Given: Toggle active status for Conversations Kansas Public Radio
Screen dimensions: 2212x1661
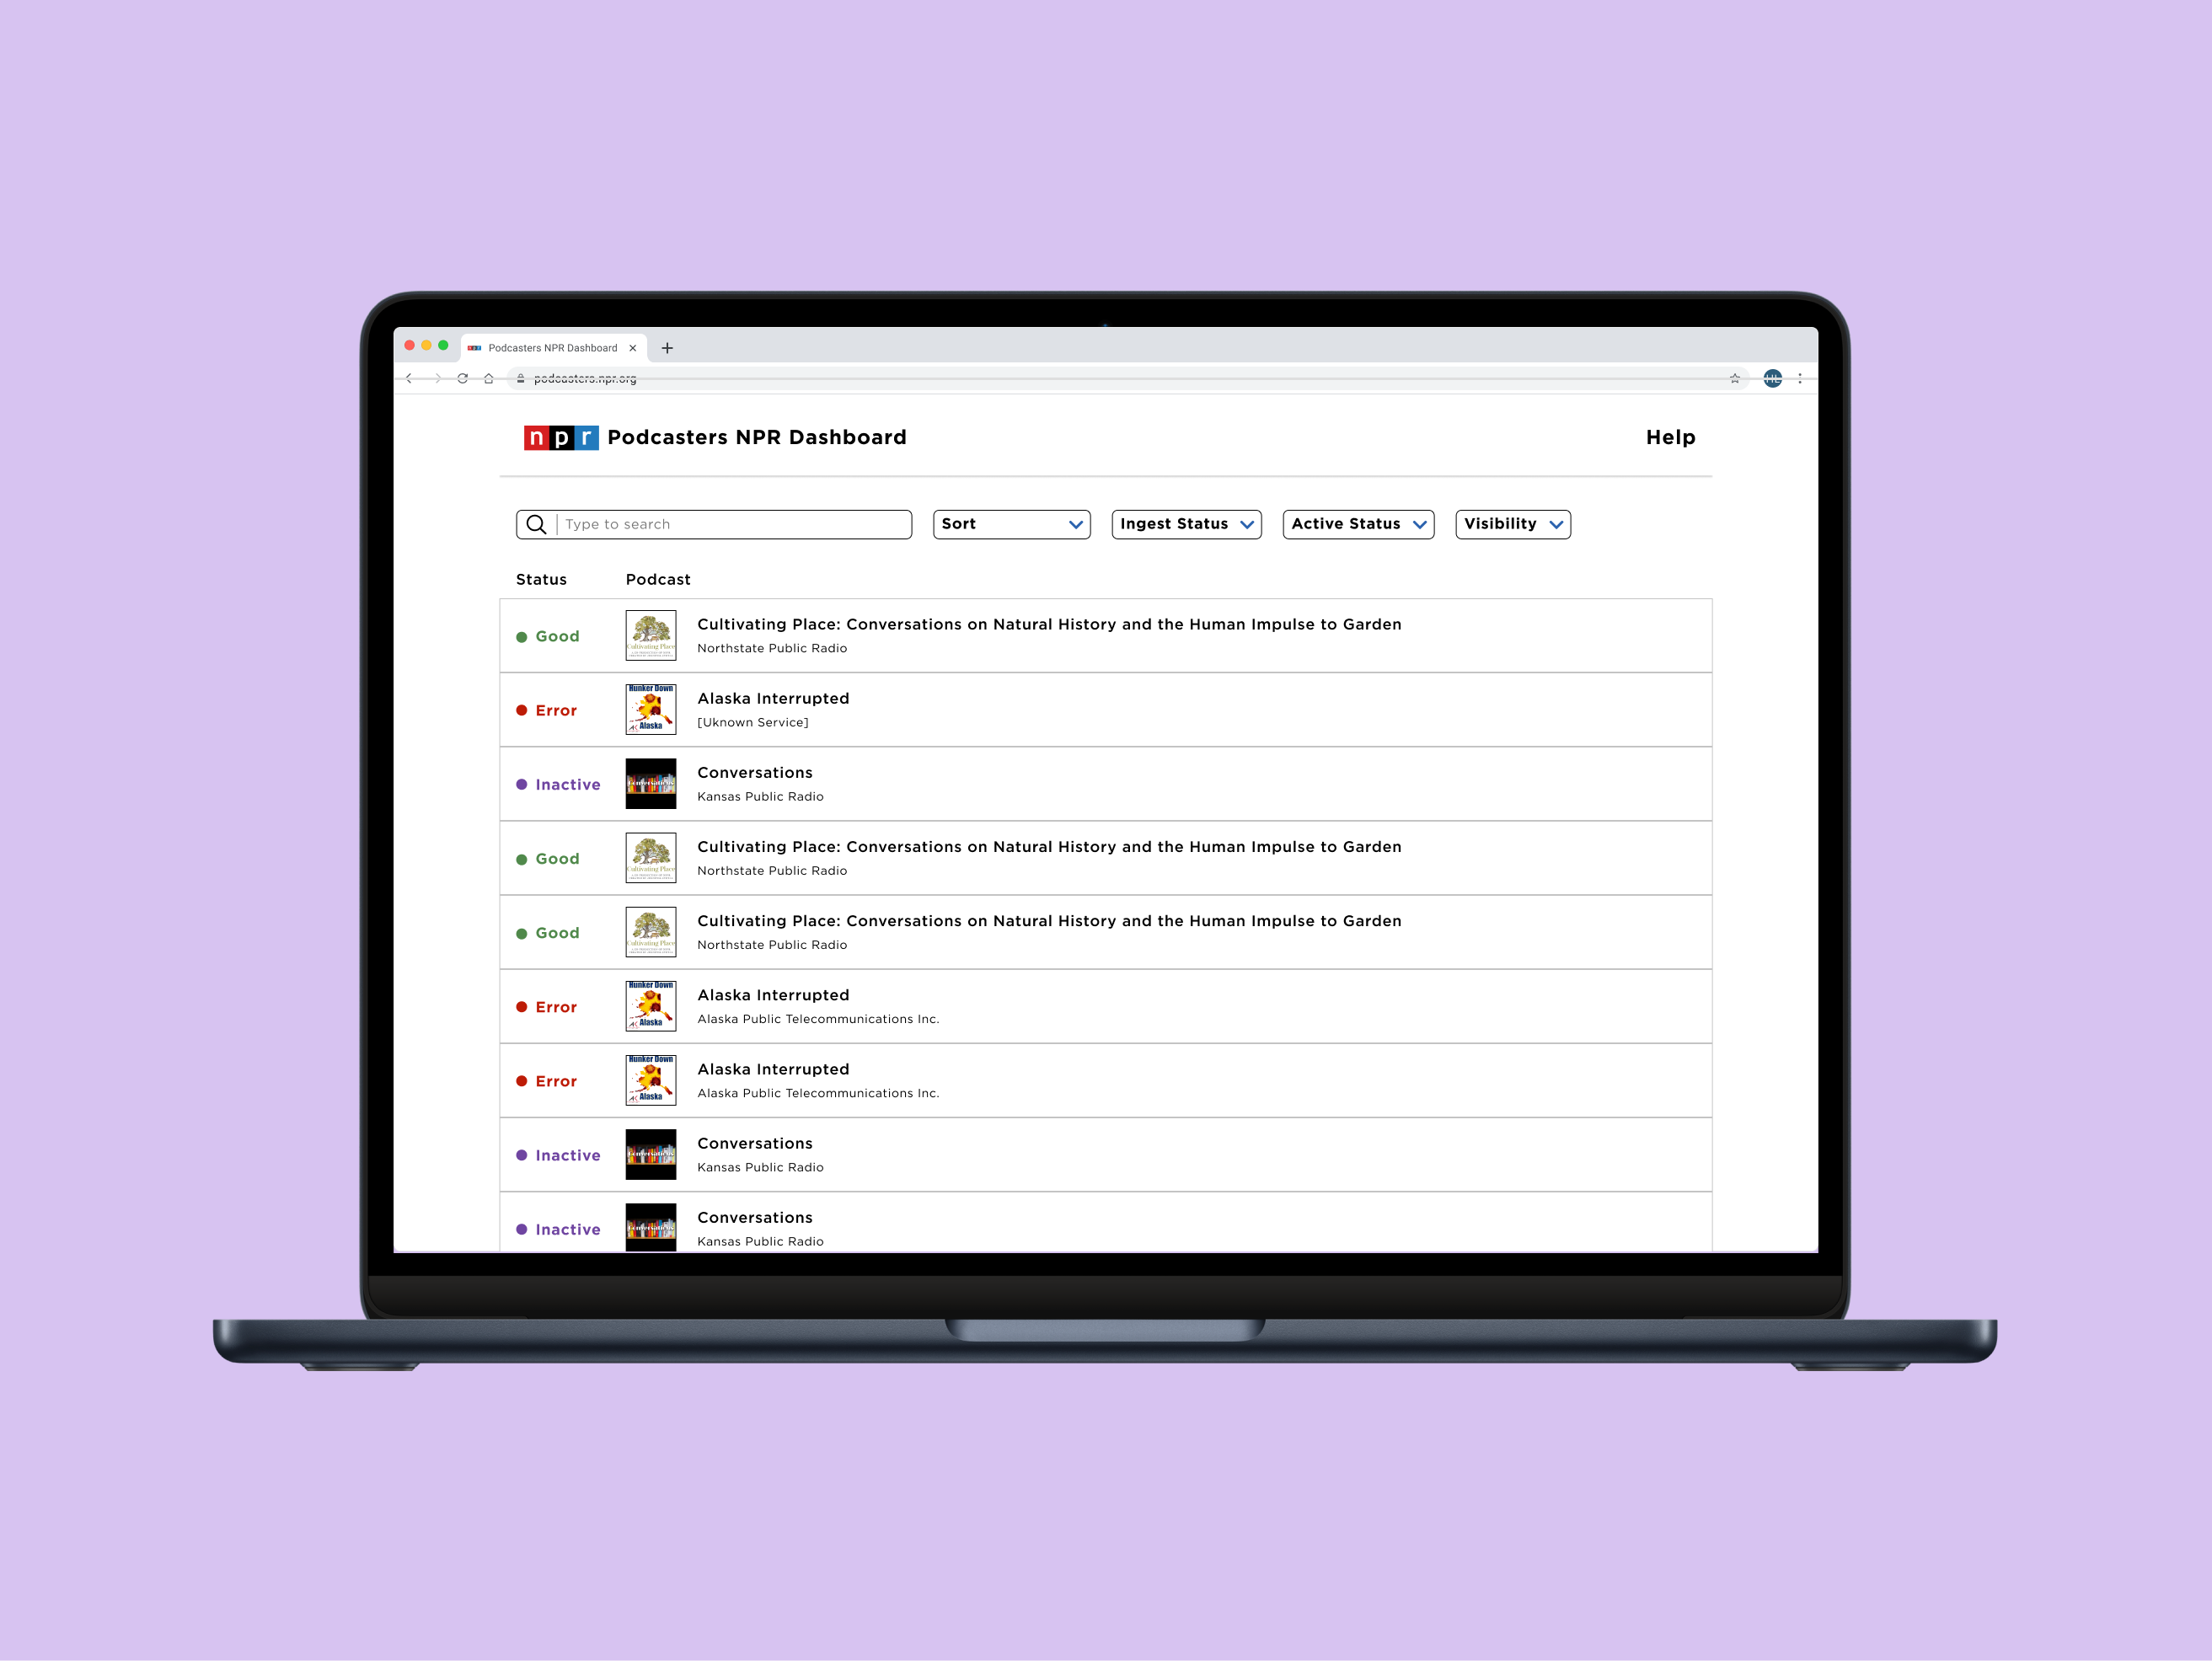Looking at the screenshot, I should 560,784.
